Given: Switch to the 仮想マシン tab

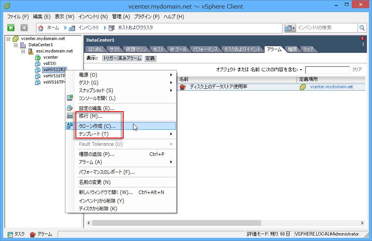Looking at the screenshot, I should tap(136, 49).
